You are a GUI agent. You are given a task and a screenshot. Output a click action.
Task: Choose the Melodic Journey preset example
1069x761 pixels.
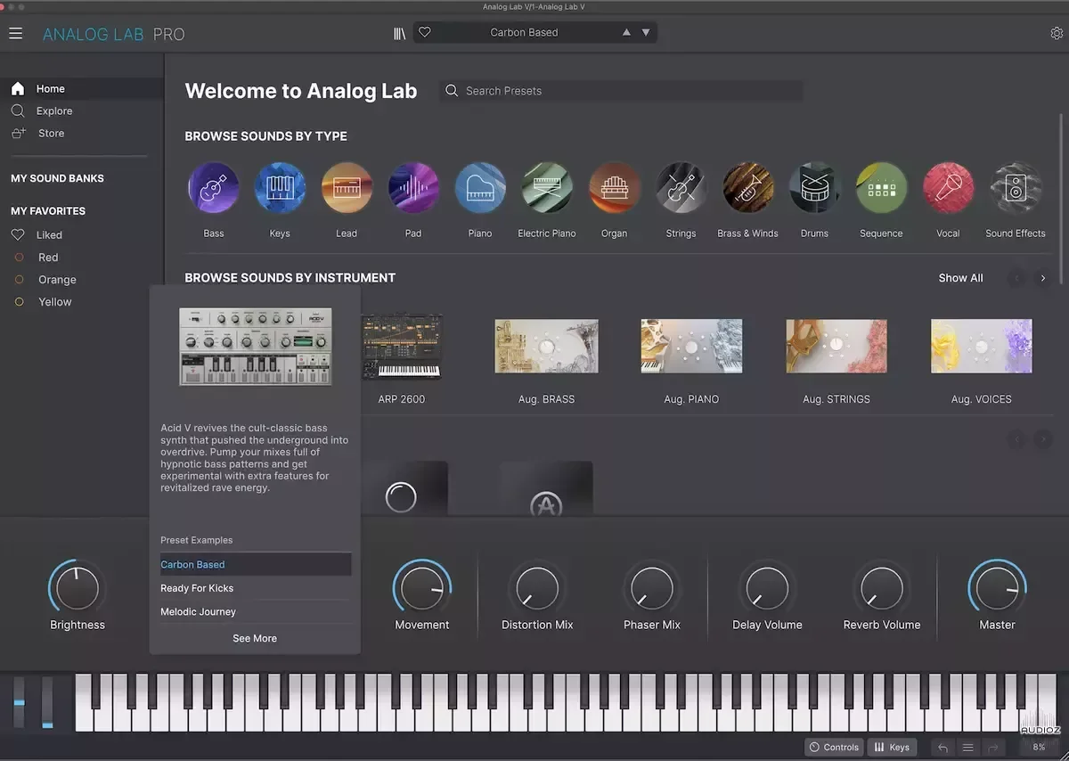(x=256, y=611)
